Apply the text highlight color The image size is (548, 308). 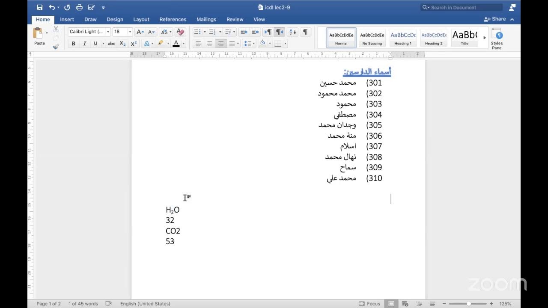[160, 44]
